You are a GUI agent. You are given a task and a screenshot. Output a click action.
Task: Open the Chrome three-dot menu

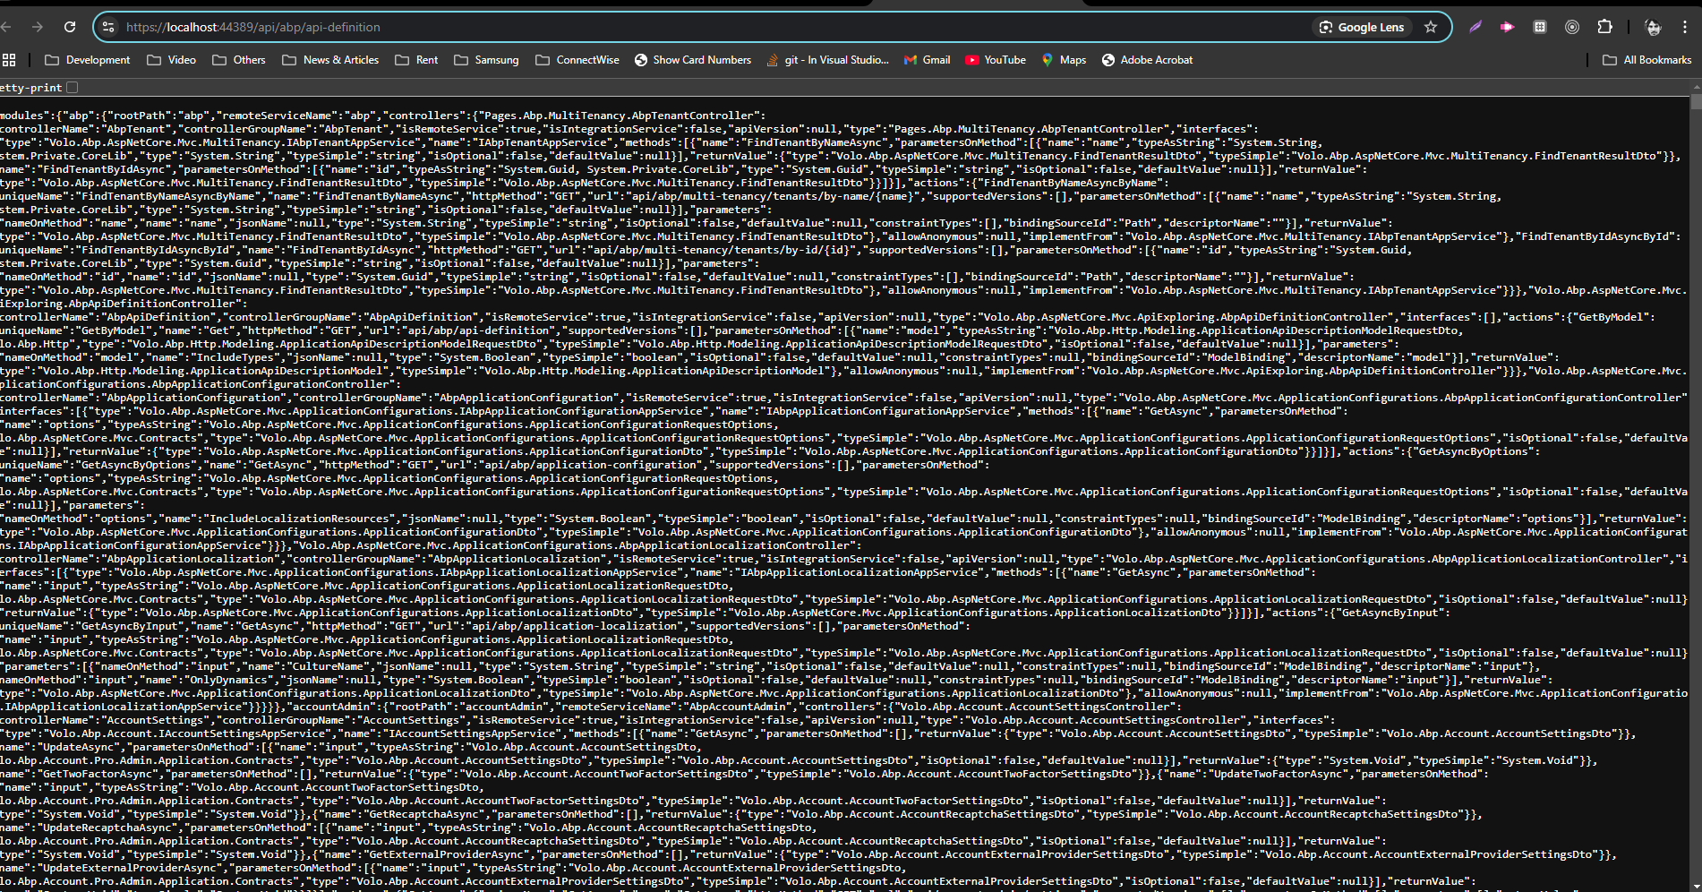pyautogui.click(x=1685, y=27)
